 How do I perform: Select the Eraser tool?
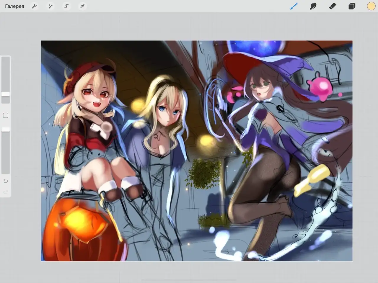click(333, 6)
